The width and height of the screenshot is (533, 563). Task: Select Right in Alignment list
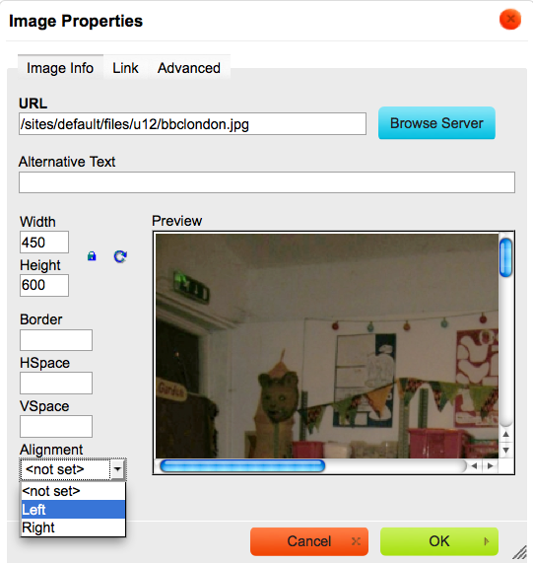[73, 528]
